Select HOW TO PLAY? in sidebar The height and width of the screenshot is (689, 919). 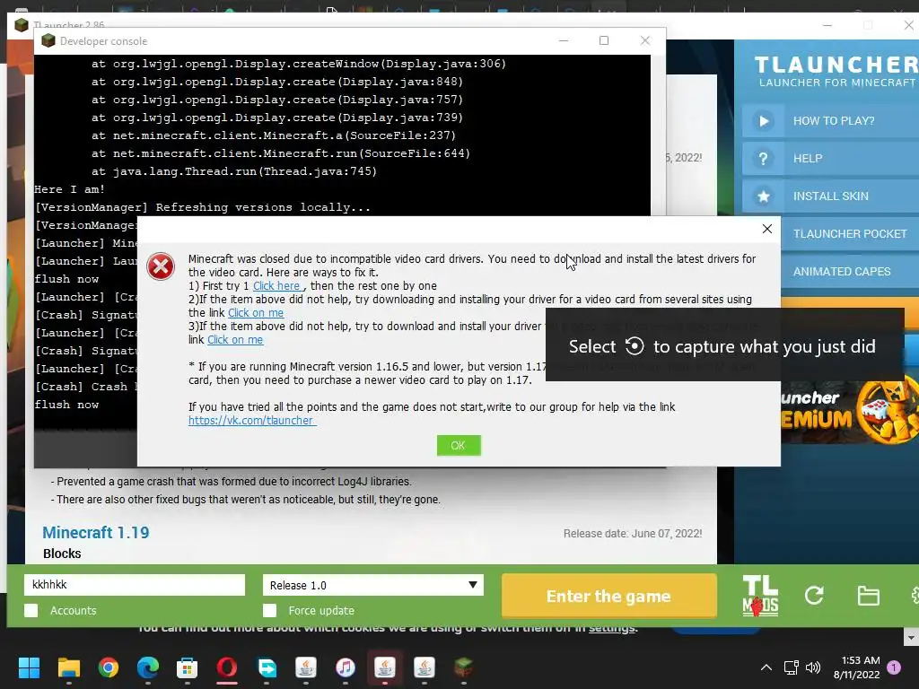point(830,121)
